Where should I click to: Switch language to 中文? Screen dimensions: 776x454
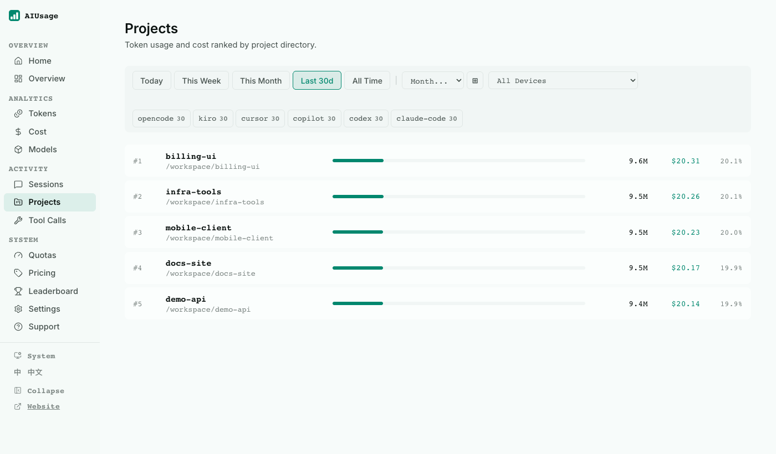pos(35,372)
